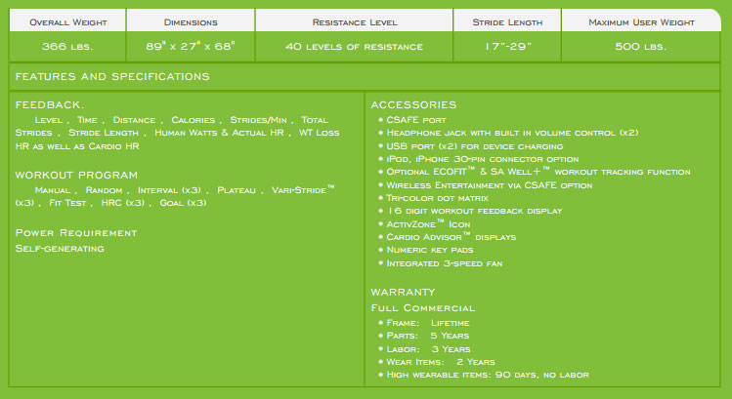This screenshot has height=399, width=732.
Task: Click the Manual program text
Action: pyautogui.click(x=53, y=190)
